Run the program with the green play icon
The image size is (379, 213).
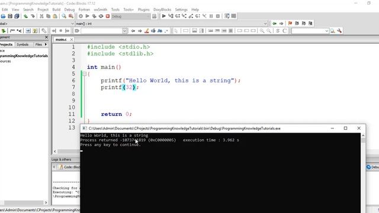click(88, 16)
